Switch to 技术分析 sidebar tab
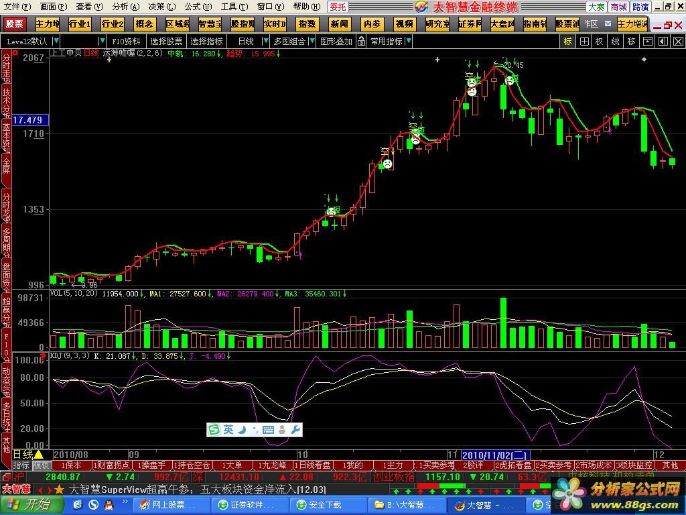This screenshot has width=686, height=515. pyautogui.click(x=6, y=102)
